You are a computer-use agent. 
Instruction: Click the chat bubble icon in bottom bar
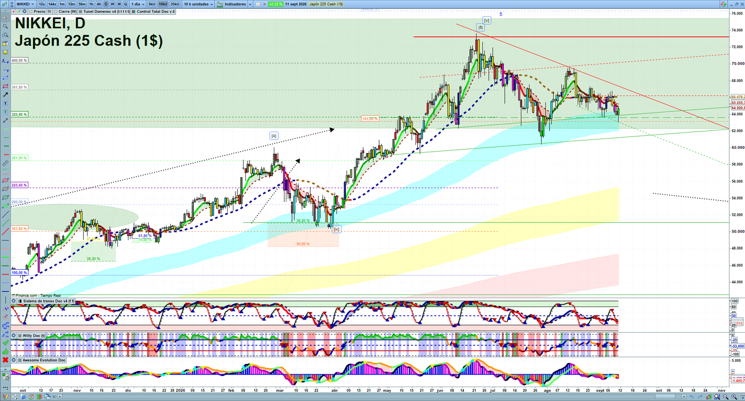[x=23, y=397]
